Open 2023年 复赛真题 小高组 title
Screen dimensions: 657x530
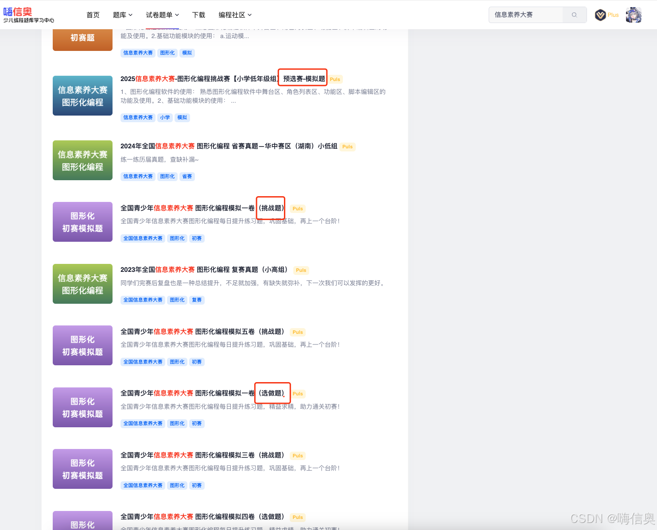click(x=204, y=270)
